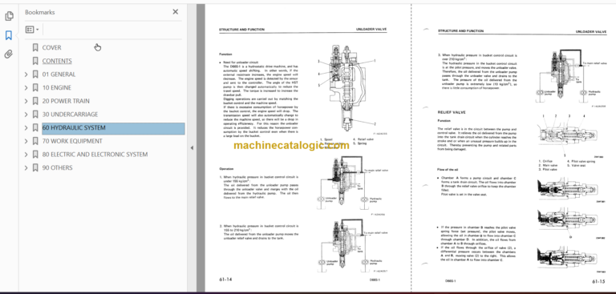Expand the 01 GENERAL bookmark
The width and height of the screenshot is (616, 294).
26,75
